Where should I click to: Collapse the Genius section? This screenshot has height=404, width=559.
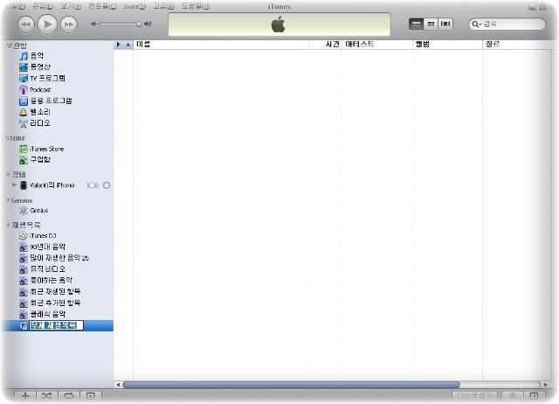tap(8, 200)
